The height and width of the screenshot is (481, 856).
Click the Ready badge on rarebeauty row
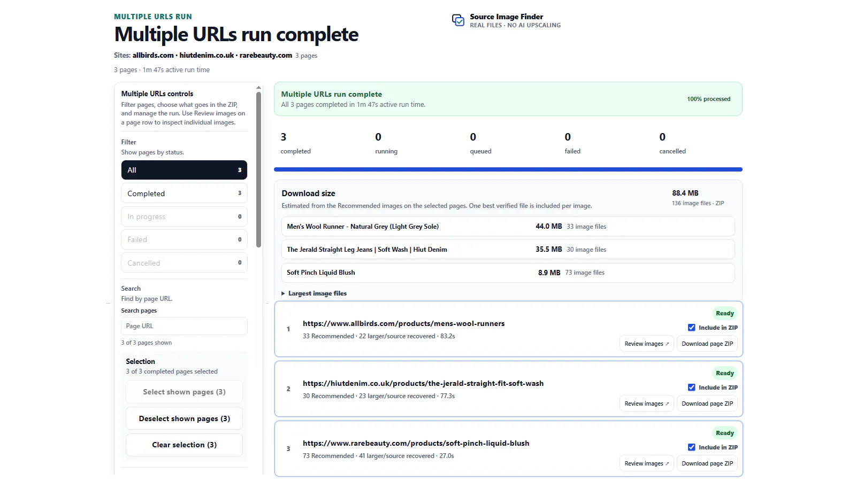(x=725, y=433)
